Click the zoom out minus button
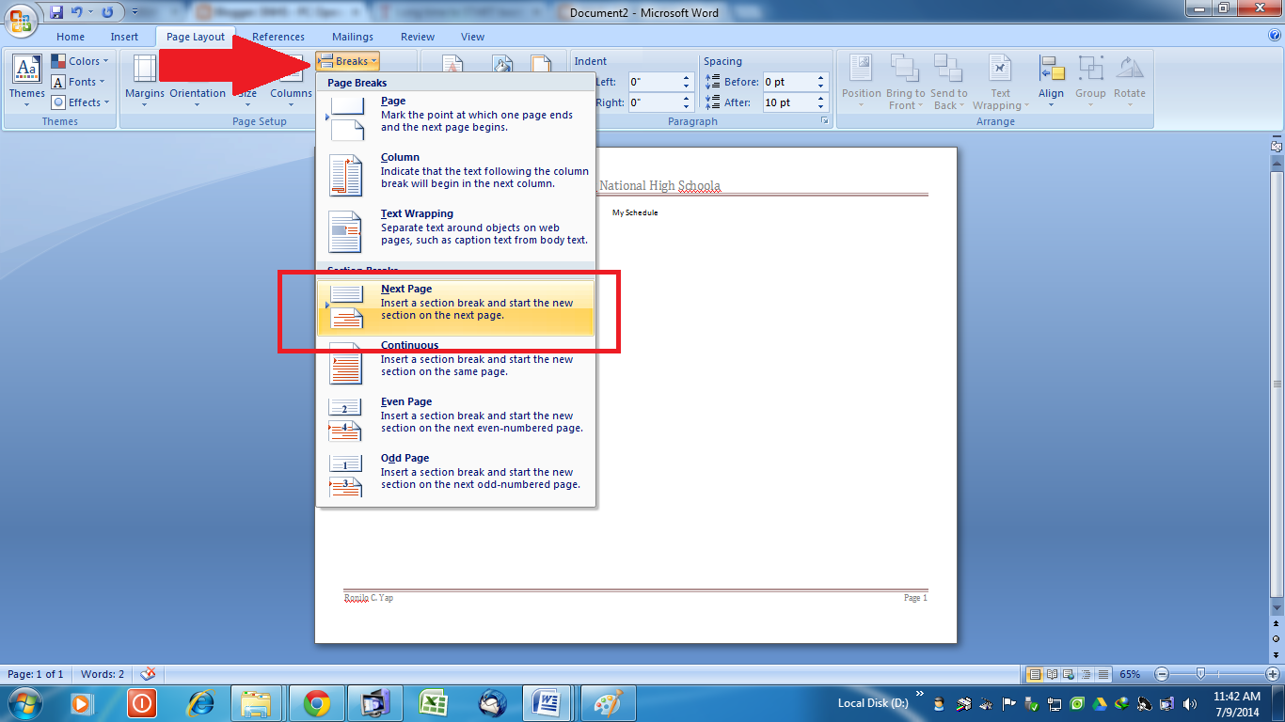The image size is (1285, 722). point(1162,674)
